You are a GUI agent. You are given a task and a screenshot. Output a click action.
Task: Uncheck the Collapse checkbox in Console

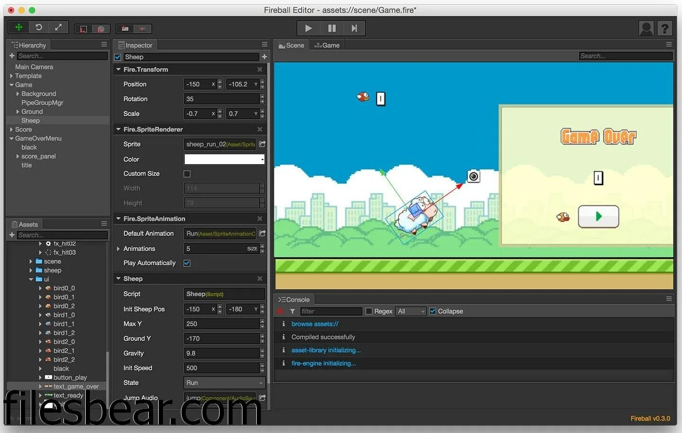pyautogui.click(x=432, y=311)
